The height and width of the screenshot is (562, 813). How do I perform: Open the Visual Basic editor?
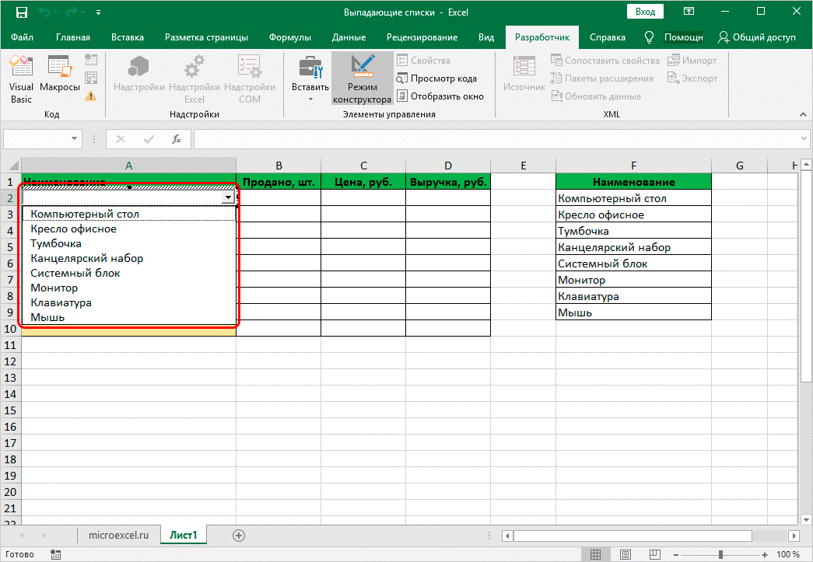coord(21,78)
